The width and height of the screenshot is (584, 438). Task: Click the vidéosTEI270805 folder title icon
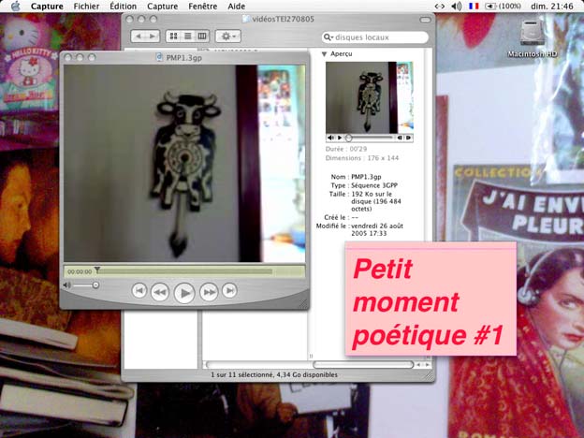pyautogui.click(x=246, y=19)
